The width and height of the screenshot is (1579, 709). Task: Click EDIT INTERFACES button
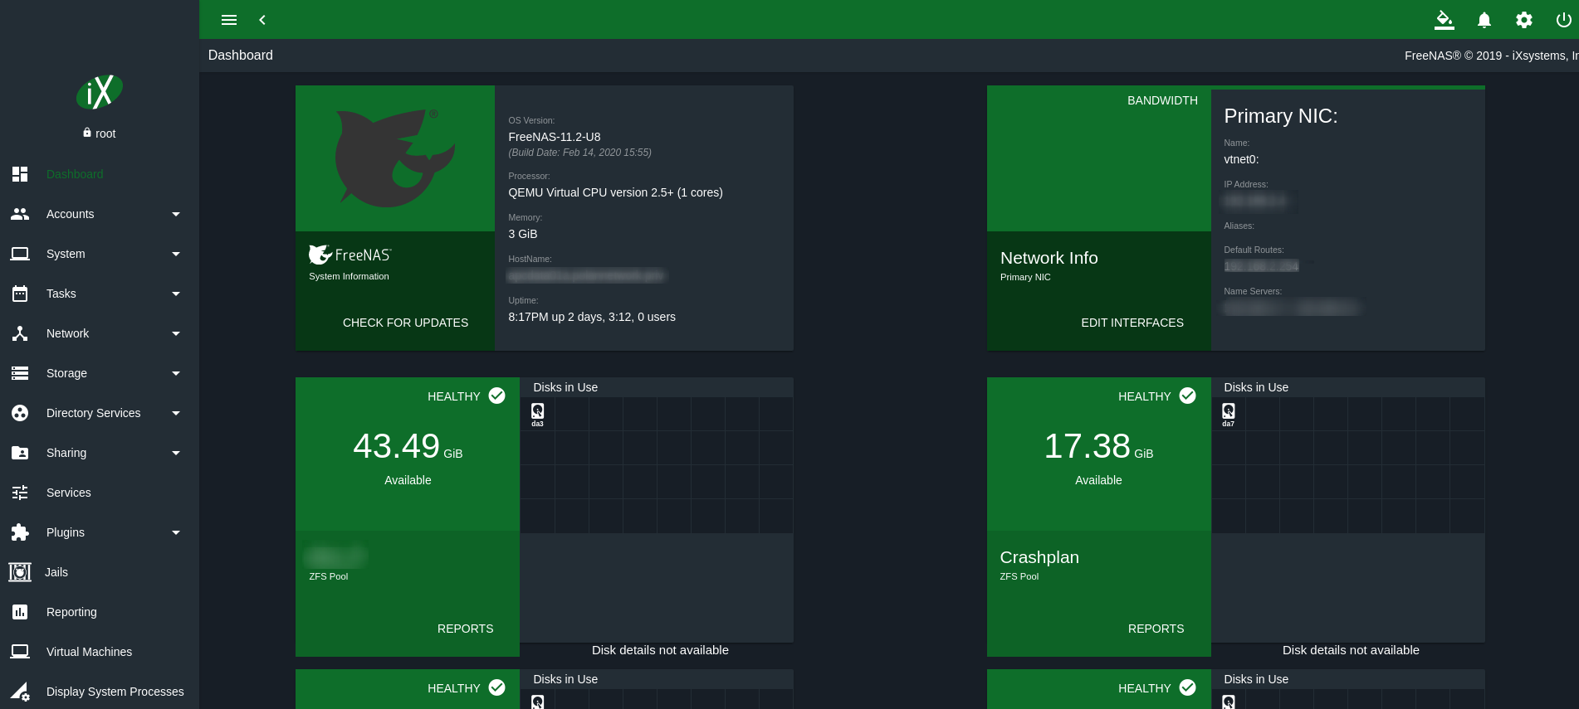click(x=1132, y=323)
